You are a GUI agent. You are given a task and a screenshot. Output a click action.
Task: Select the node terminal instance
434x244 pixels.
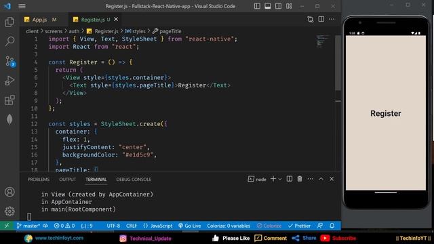click(257, 179)
